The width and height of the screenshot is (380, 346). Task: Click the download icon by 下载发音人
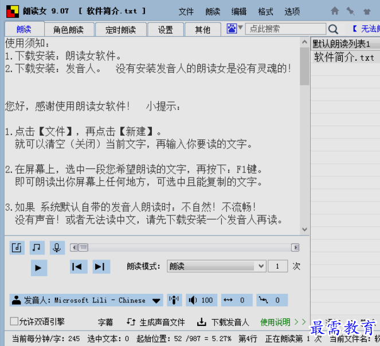(x=201, y=322)
